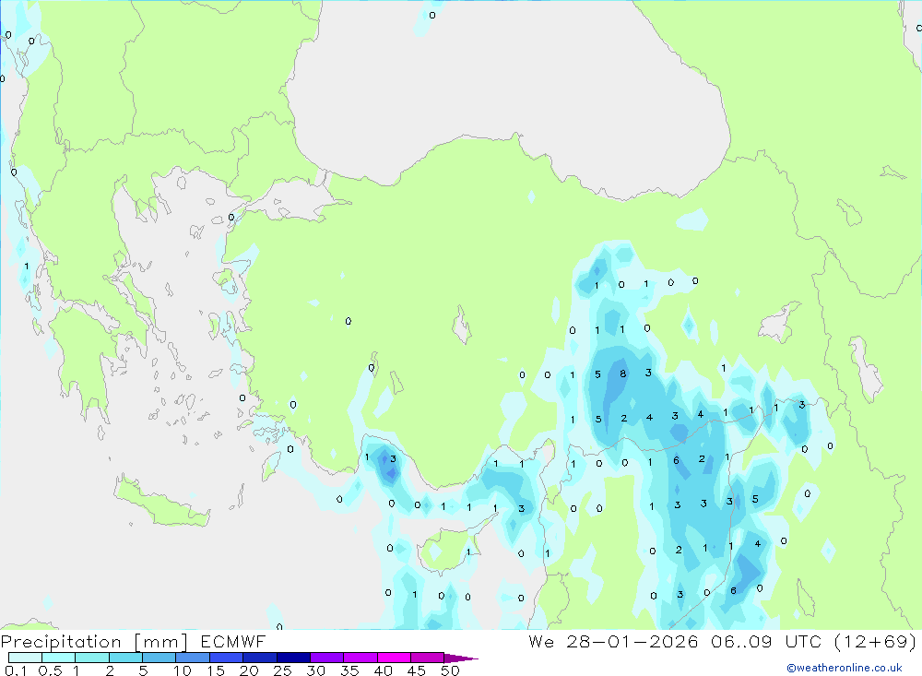Click the above-50 mm legend arrow tip
Viewport: 922px width, 676px height.
(461, 658)
